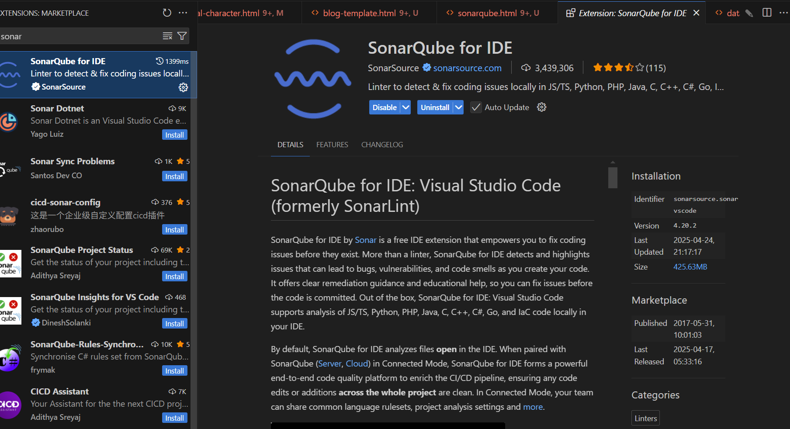The width and height of the screenshot is (790, 429).
Task: Install SonarQube Insights for VS Code
Action: click(174, 324)
